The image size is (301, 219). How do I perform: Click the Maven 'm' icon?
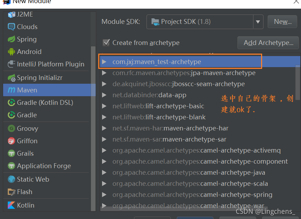pos(11,90)
